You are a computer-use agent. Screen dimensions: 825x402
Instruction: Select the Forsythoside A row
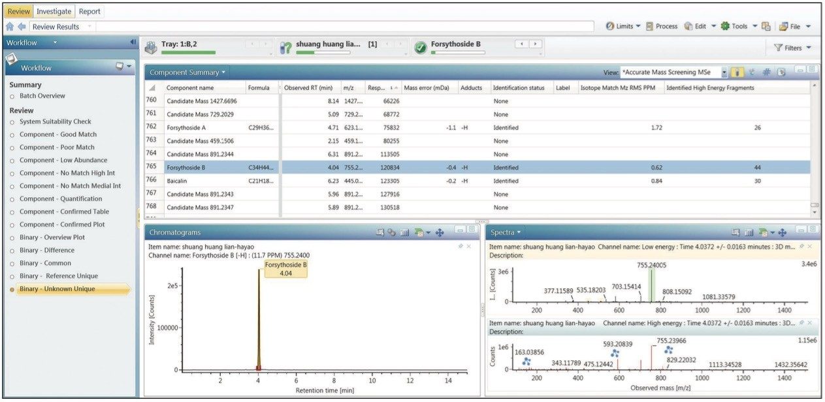pyautogui.click(x=478, y=128)
